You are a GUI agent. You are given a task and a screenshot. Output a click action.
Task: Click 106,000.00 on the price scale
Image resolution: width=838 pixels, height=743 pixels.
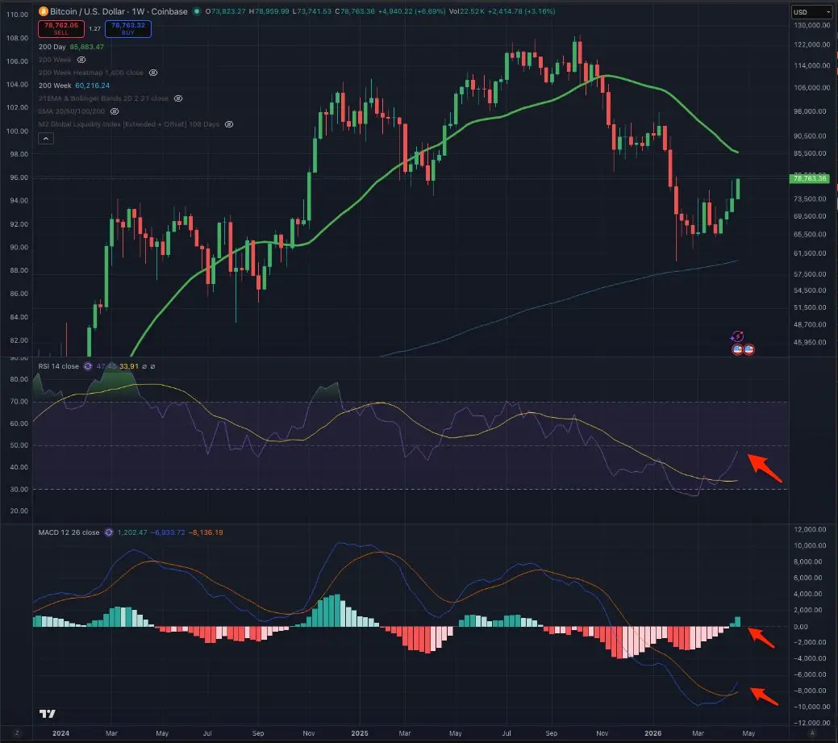point(812,88)
